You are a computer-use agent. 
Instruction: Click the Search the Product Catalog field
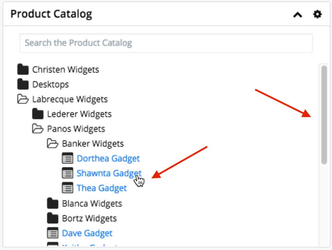coord(166,43)
